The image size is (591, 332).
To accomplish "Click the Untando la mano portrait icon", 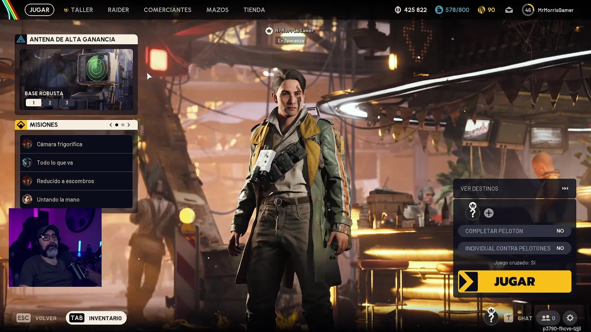I will 27,199.
